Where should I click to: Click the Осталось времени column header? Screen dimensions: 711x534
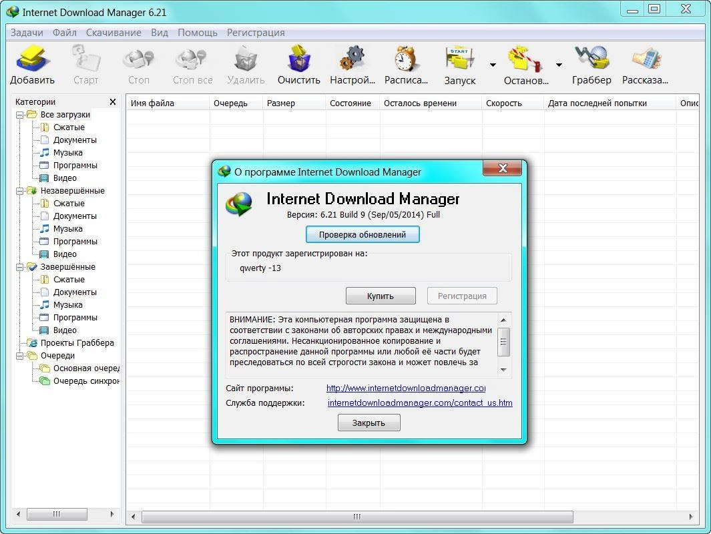tap(431, 103)
